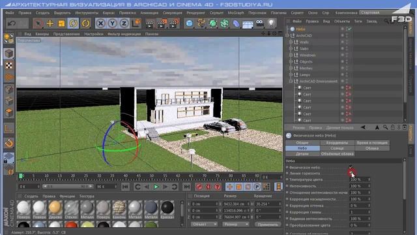417x235 pixels.
Task: Switch to the Общие tab
Action: (x=302, y=142)
